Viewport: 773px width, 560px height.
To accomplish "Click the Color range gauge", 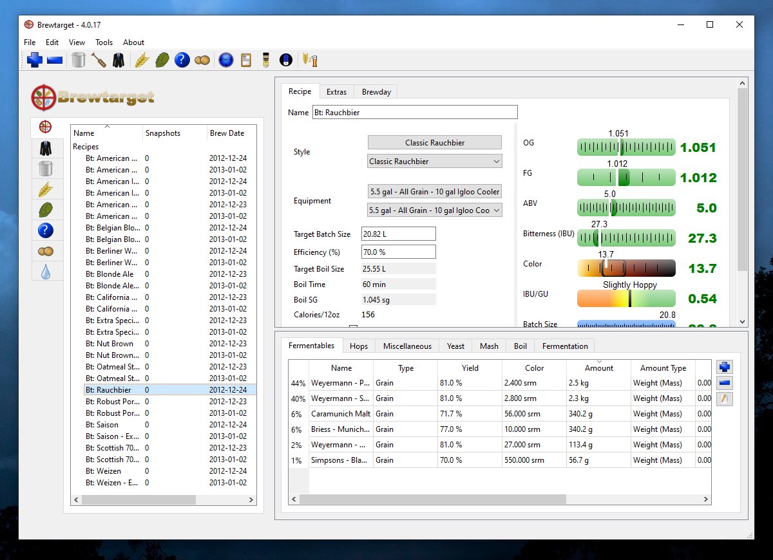I will (x=626, y=268).
